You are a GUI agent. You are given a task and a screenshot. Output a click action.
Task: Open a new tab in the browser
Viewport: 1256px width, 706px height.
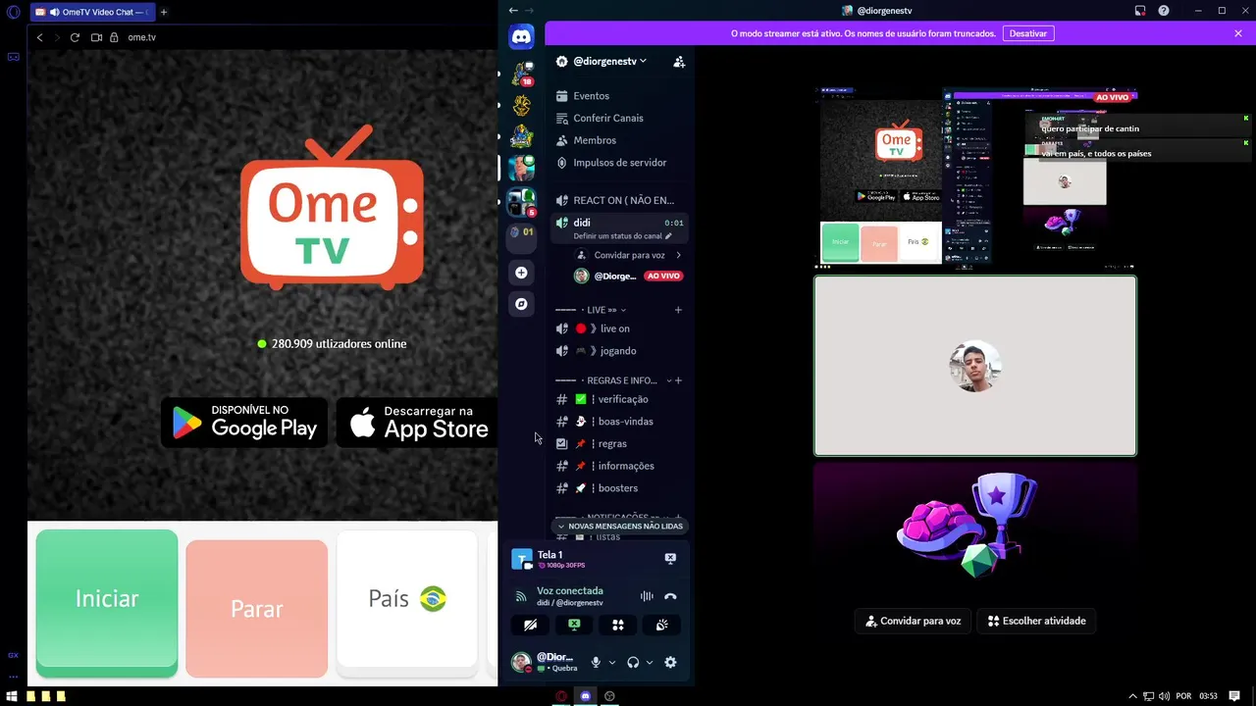[164, 12]
